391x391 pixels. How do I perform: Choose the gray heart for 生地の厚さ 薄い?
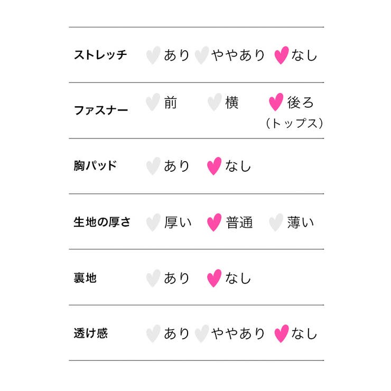pos(276,222)
